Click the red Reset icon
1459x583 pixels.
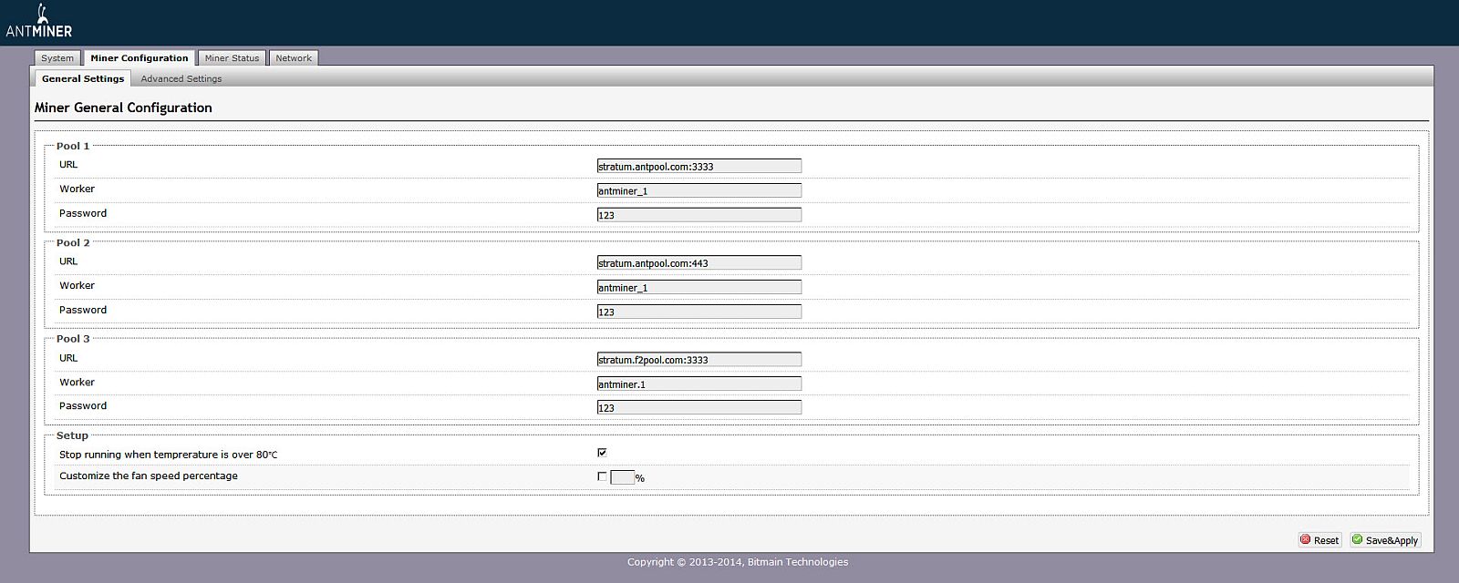[x=1305, y=539]
